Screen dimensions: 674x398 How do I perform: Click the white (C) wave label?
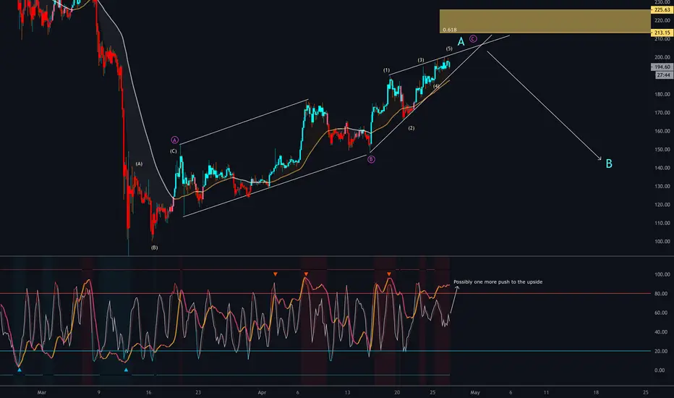click(174, 151)
